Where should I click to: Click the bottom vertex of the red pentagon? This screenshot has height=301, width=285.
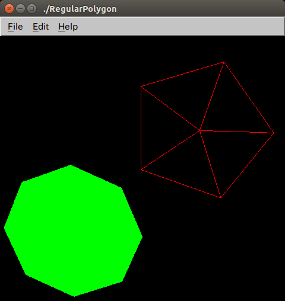tap(221, 197)
